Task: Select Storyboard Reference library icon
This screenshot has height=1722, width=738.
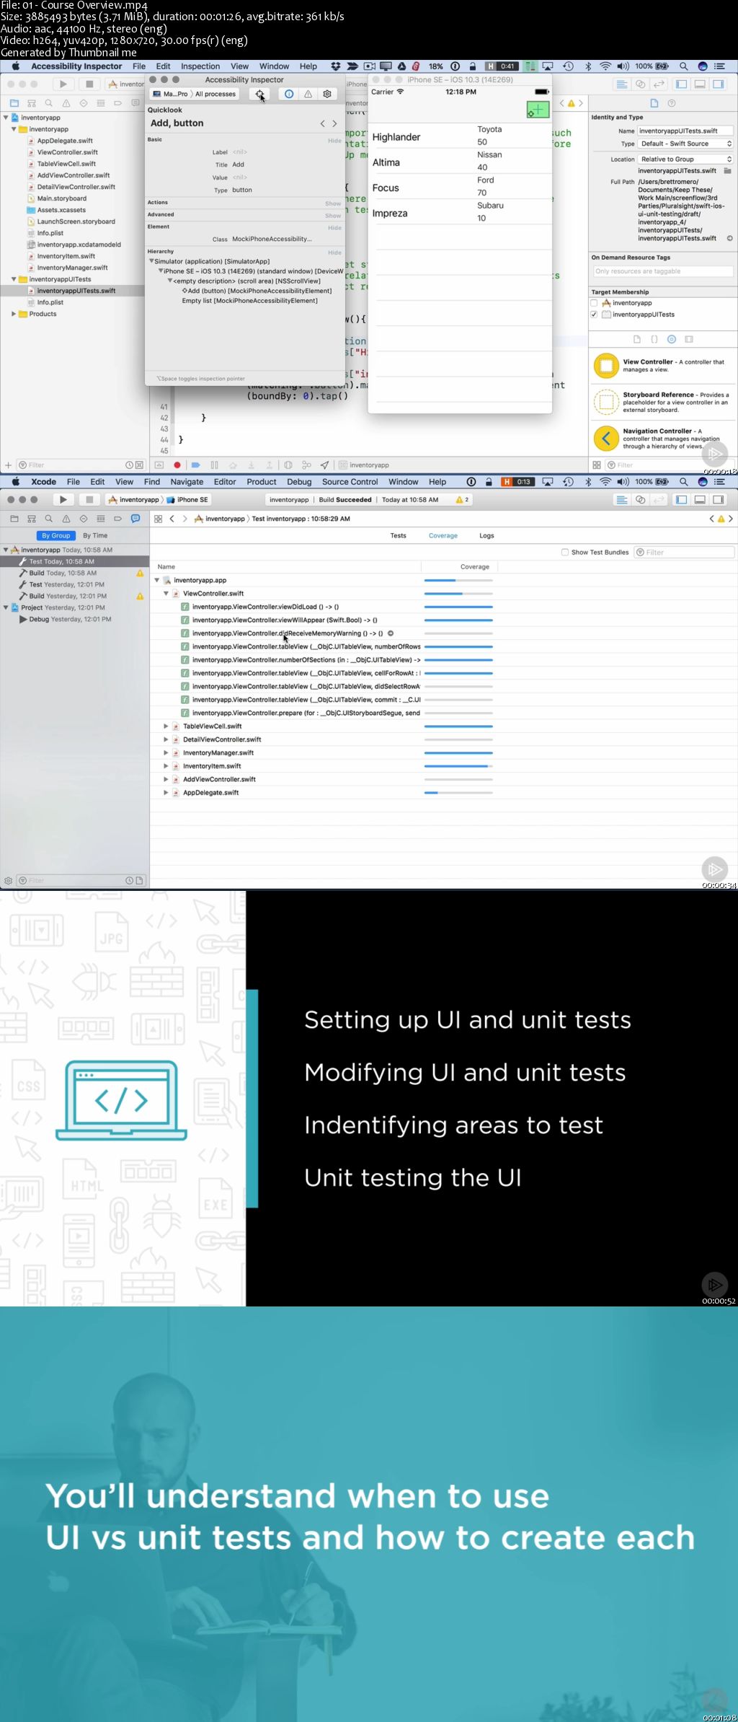Action: (606, 402)
